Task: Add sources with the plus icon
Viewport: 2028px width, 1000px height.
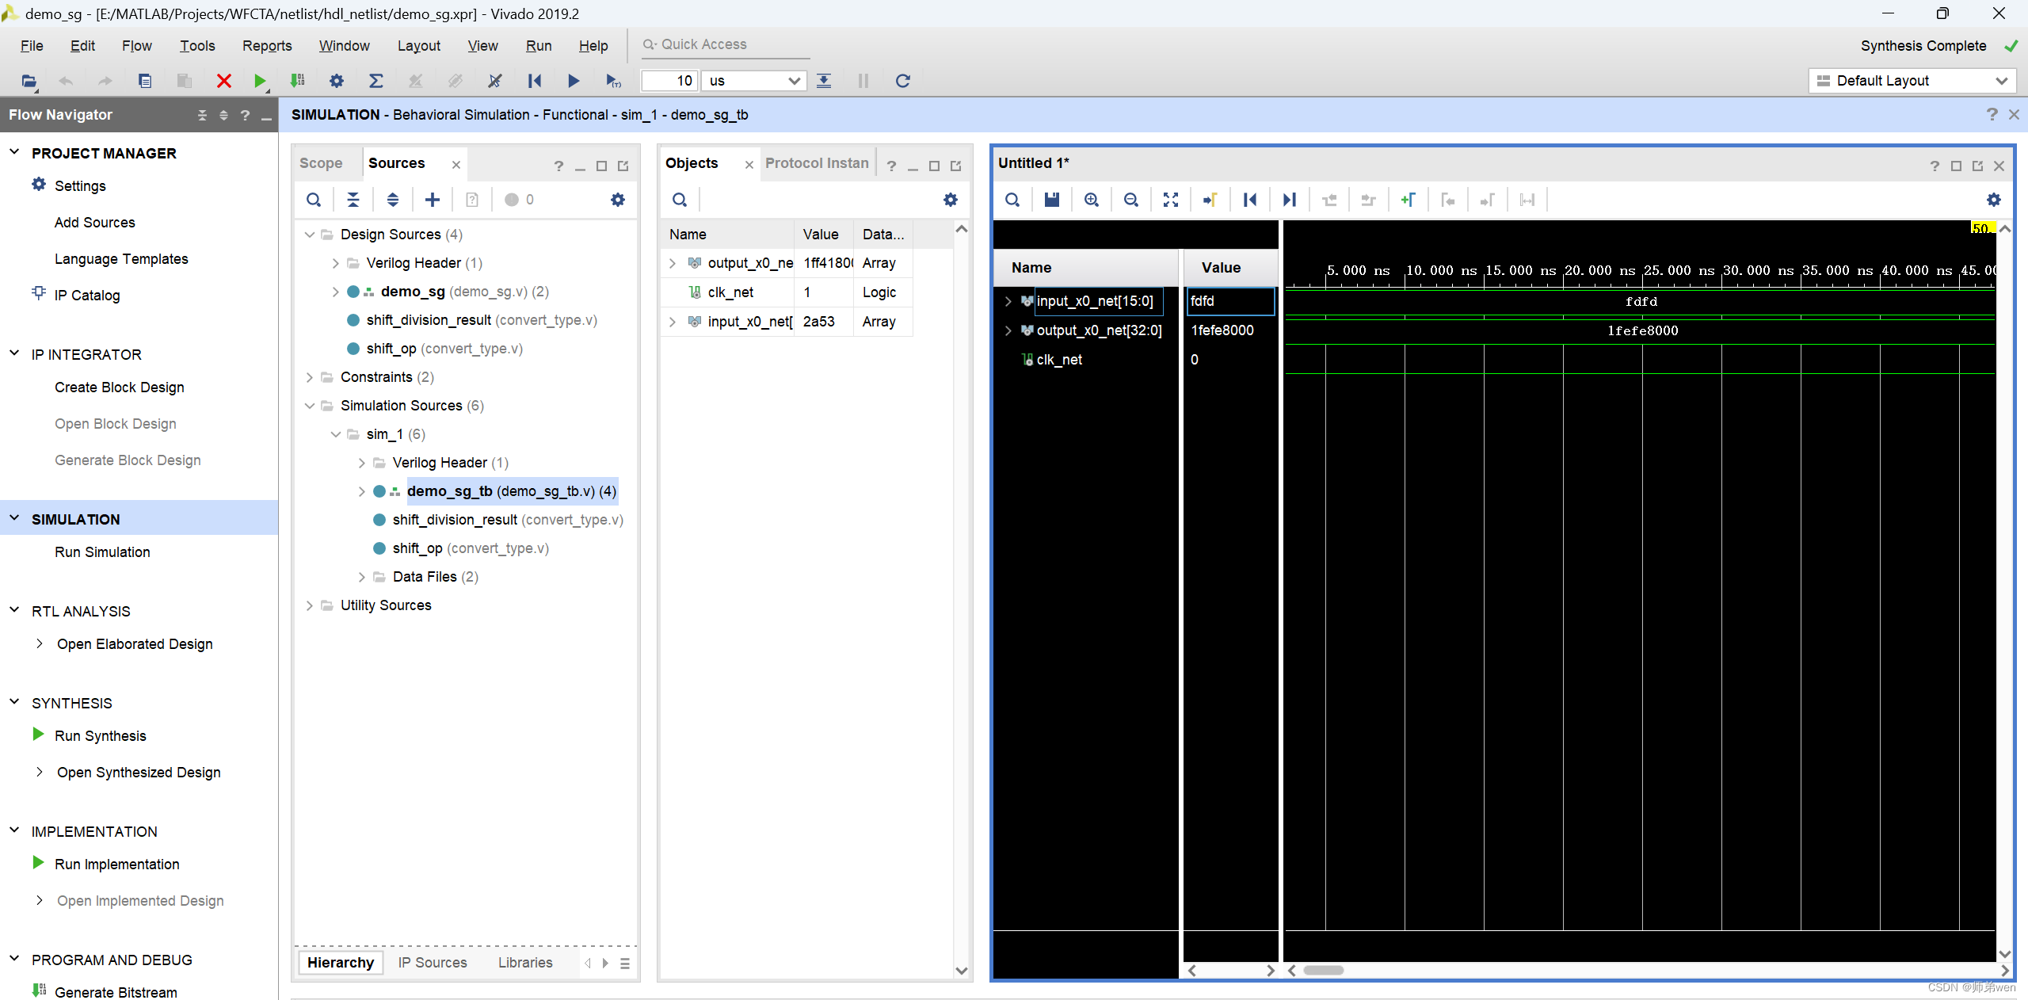Action: (433, 199)
